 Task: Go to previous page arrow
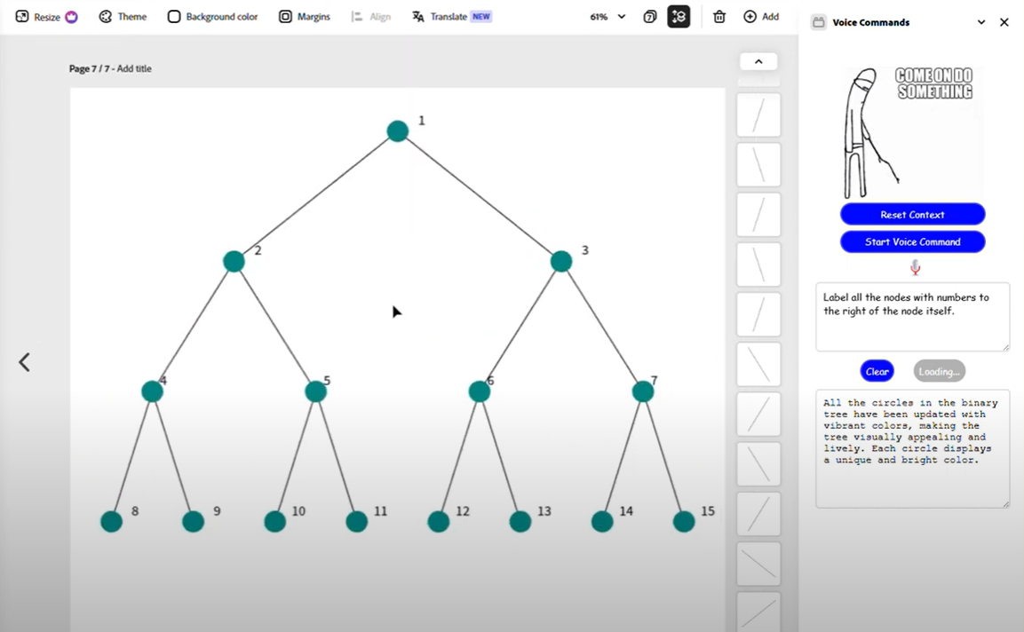pyautogui.click(x=24, y=361)
